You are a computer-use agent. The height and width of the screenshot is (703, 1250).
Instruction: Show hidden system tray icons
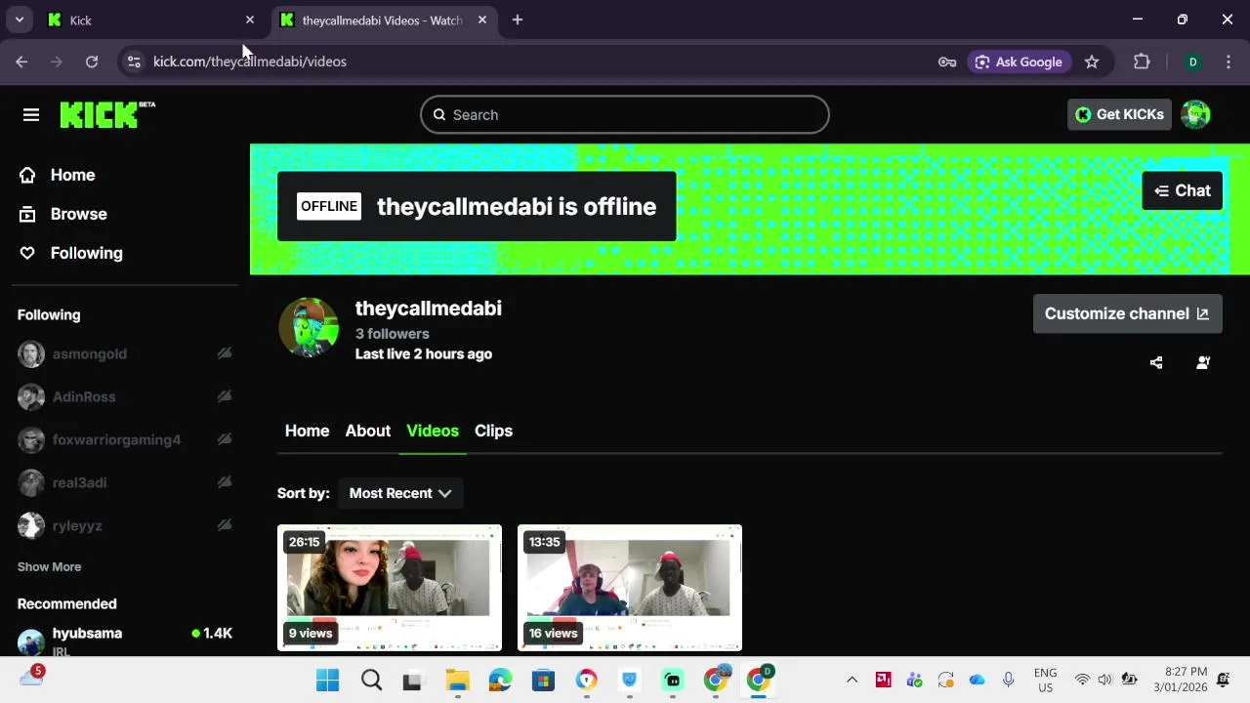pyautogui.click(x=852, y=680)
